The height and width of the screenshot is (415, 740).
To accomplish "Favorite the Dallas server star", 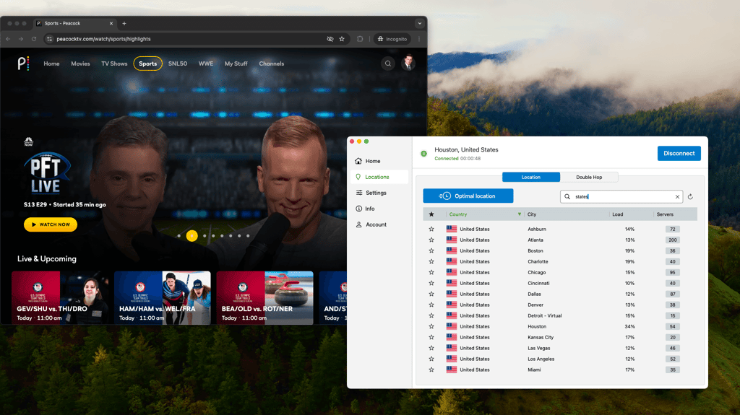I will pos(431,294).
